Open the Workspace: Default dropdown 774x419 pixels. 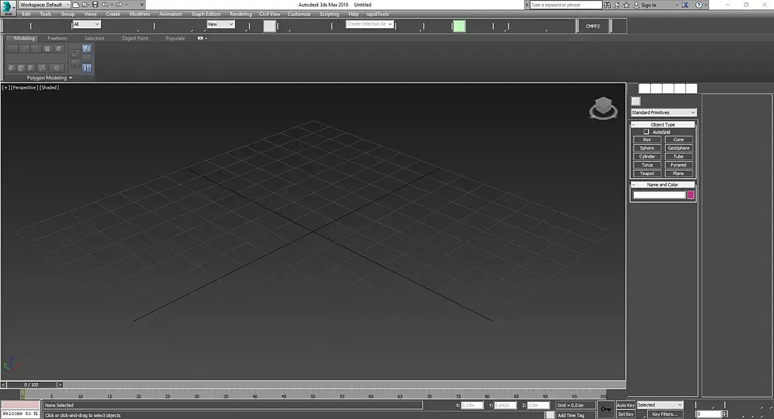point(45,5)
